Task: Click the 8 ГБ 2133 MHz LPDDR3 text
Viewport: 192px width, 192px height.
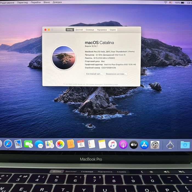Action: [x=104, y=58]
